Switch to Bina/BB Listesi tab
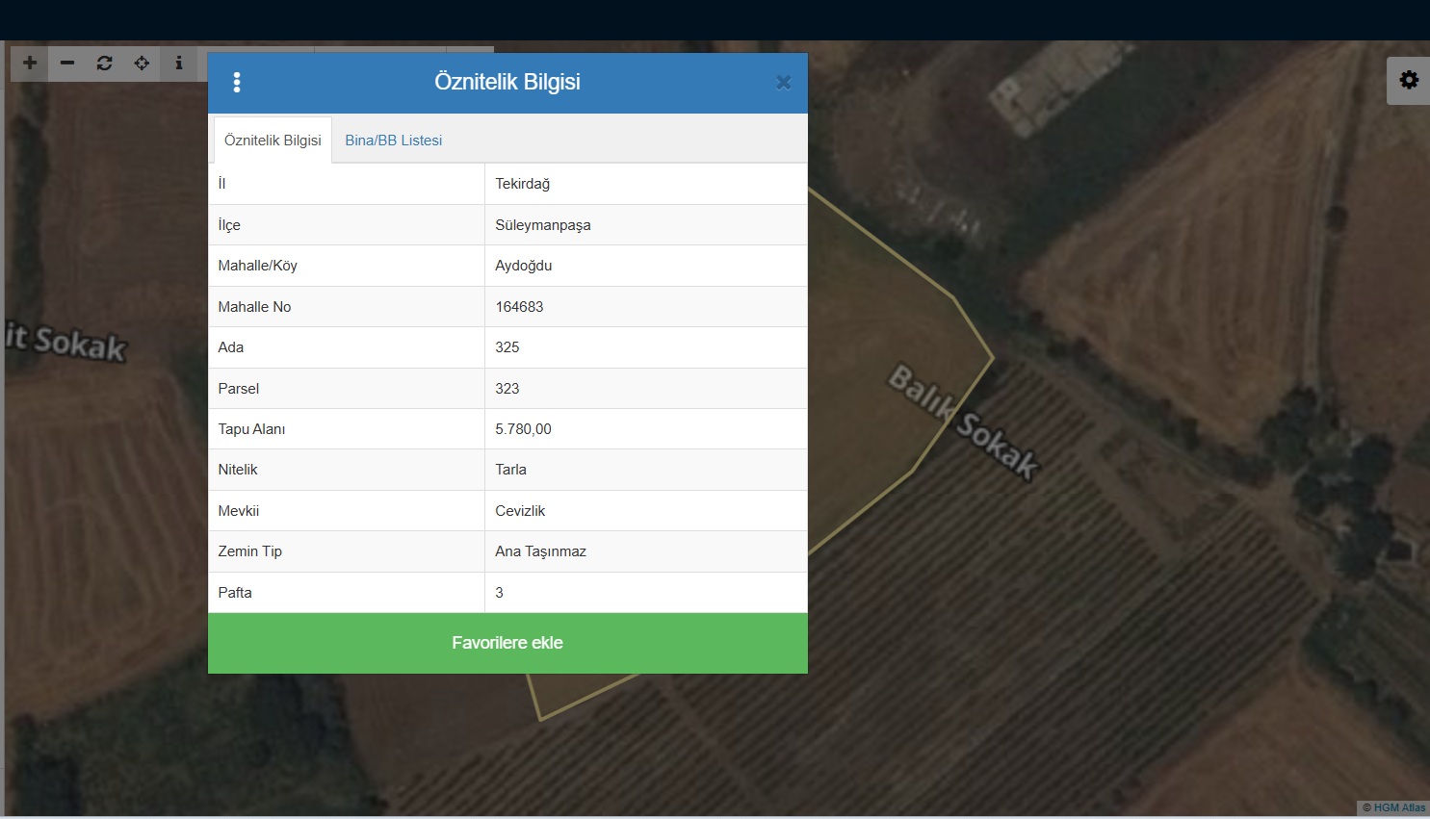The width and height of the screenshot is (1430, 819). (x=393, y=141)
